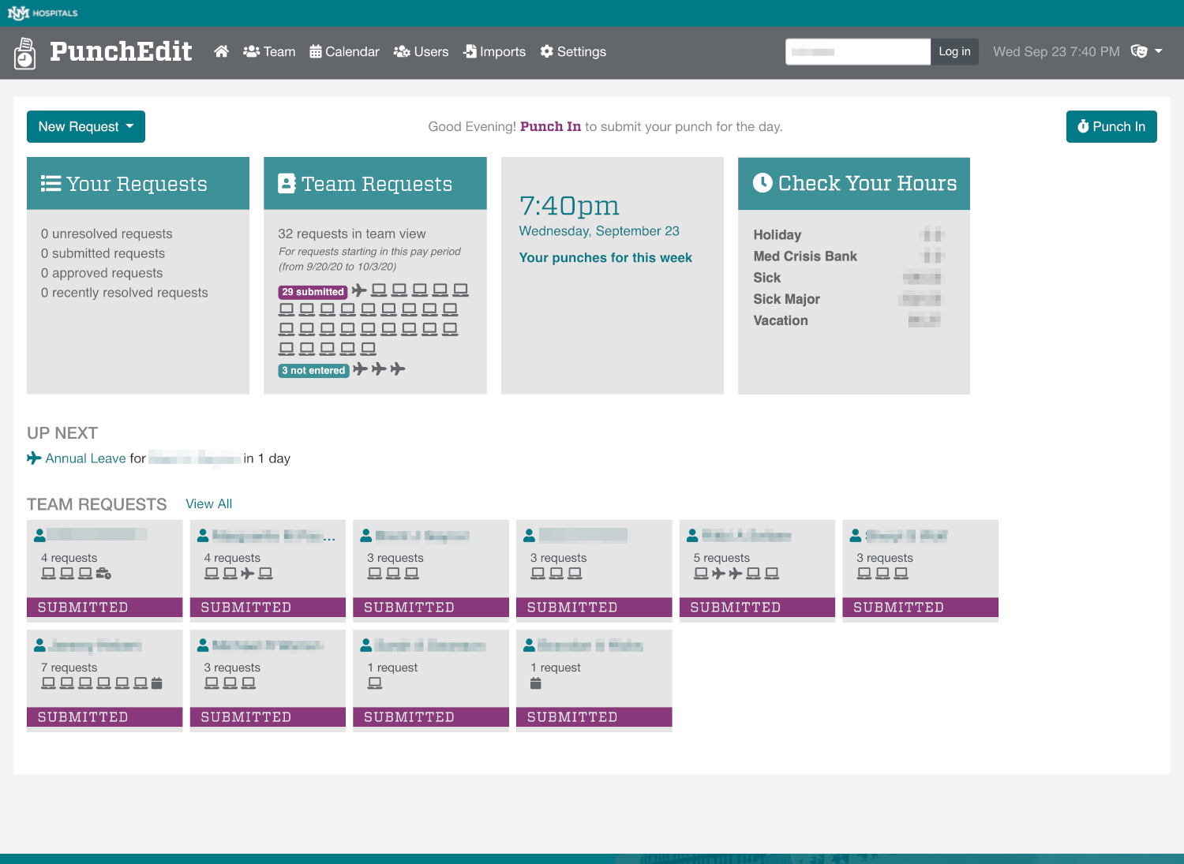Open Your punches for this week link
The height and width of the screenshot is (864, 1184).
point(605,257)
